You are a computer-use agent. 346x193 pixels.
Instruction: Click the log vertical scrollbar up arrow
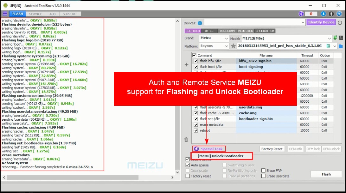(x=177, y=21)
